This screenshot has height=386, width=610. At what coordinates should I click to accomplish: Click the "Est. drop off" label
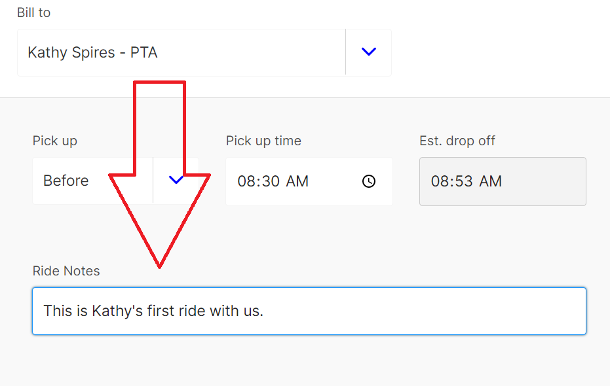coord(457,141)
